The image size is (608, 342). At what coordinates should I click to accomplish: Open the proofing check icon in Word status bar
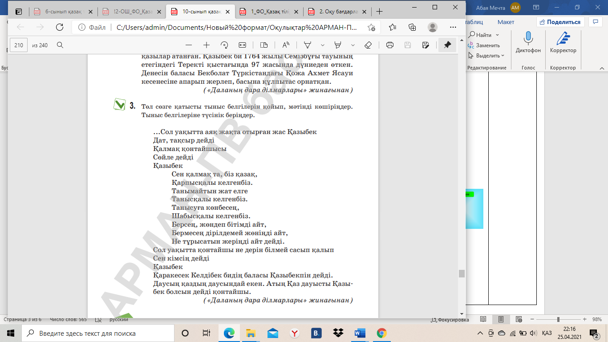click(98, 319)
